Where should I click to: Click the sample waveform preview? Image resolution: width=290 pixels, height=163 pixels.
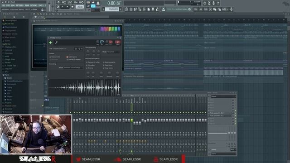click(x=85, y=87)
